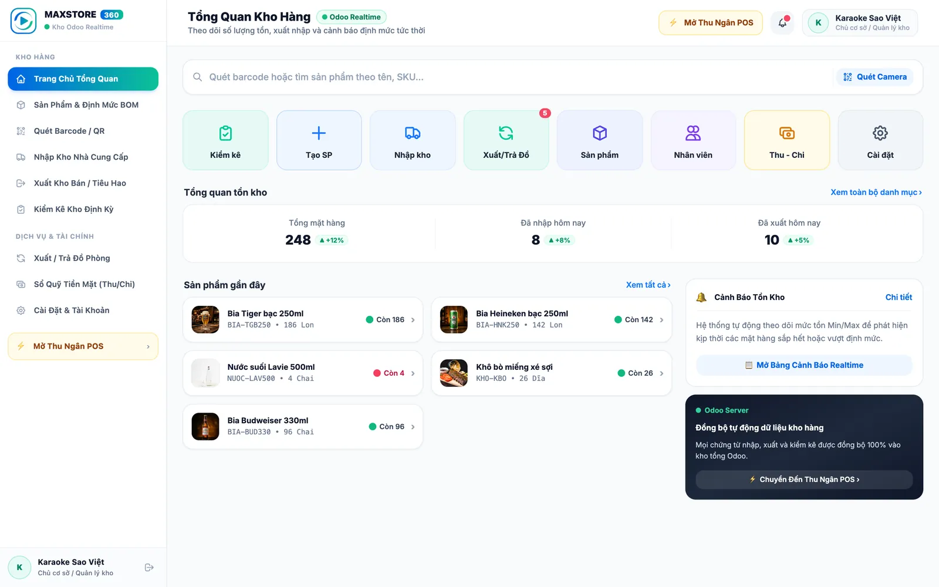Screen dimensions: 939x587
Task: Click Xem toàn bộ danh mục link
Action: click(x=876, y=193)
